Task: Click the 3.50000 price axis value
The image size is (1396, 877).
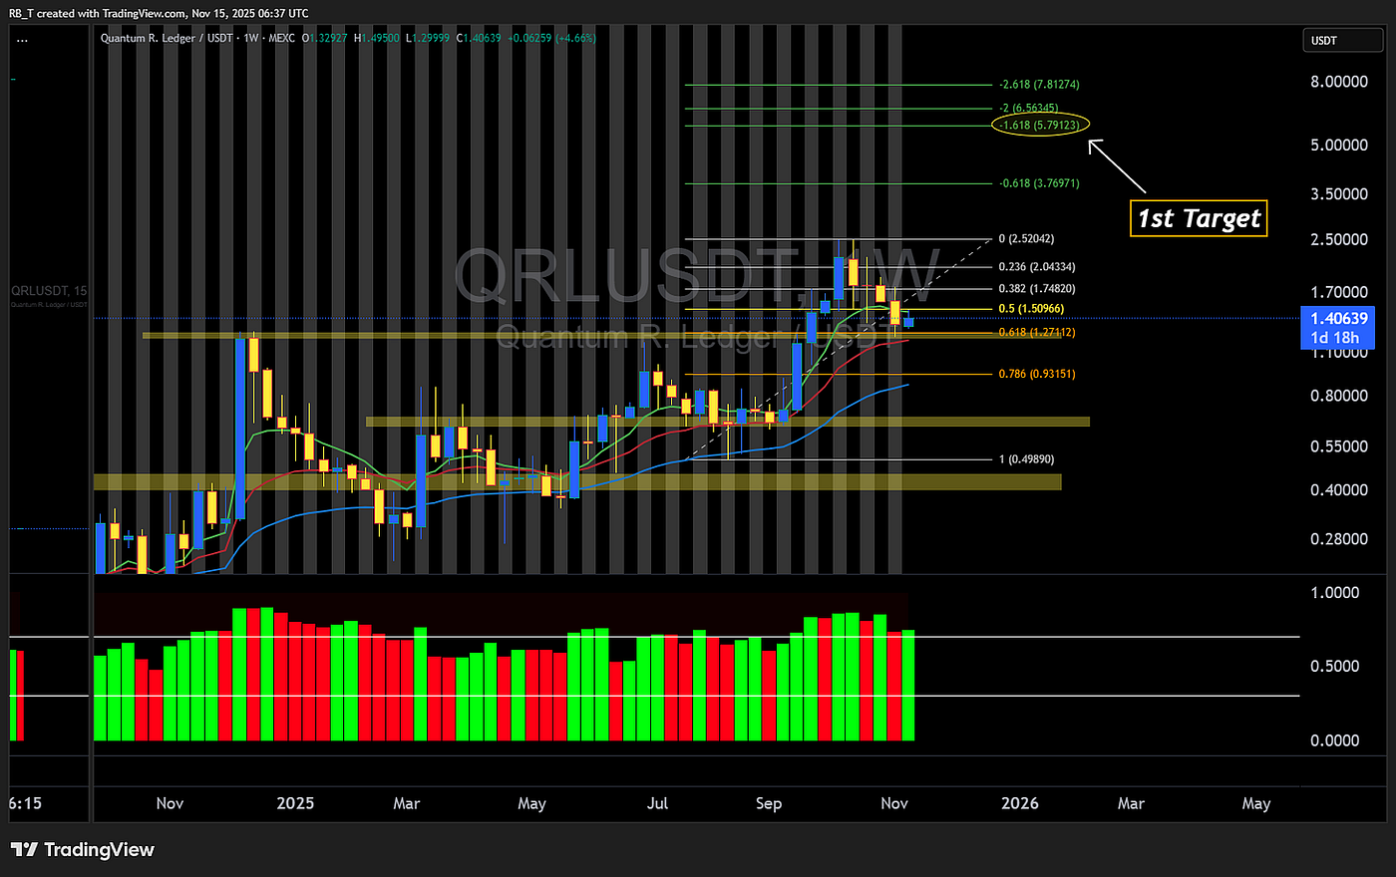Action: 1339,194
